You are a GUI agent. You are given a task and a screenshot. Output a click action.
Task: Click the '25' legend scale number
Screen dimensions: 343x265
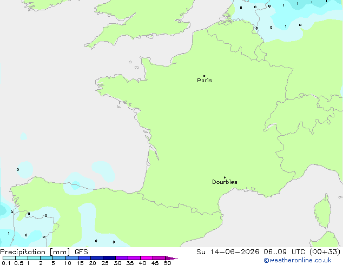pos(105,263)
